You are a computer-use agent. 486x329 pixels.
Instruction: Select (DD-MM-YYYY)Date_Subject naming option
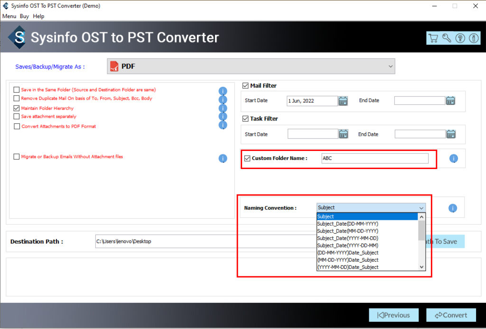[x=367, y=253]
